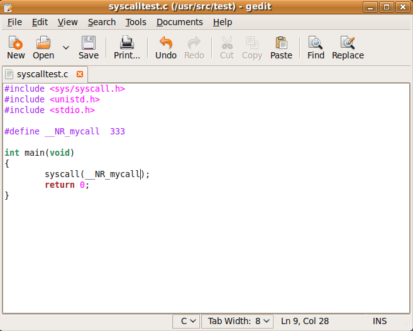Close the syscalltest.c tab
Screen dimensions: 413x331
tap(80, 74)
